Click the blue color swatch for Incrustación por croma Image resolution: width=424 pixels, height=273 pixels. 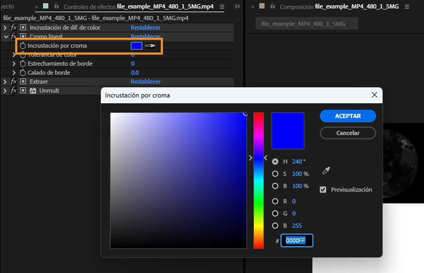pos(136,45)
